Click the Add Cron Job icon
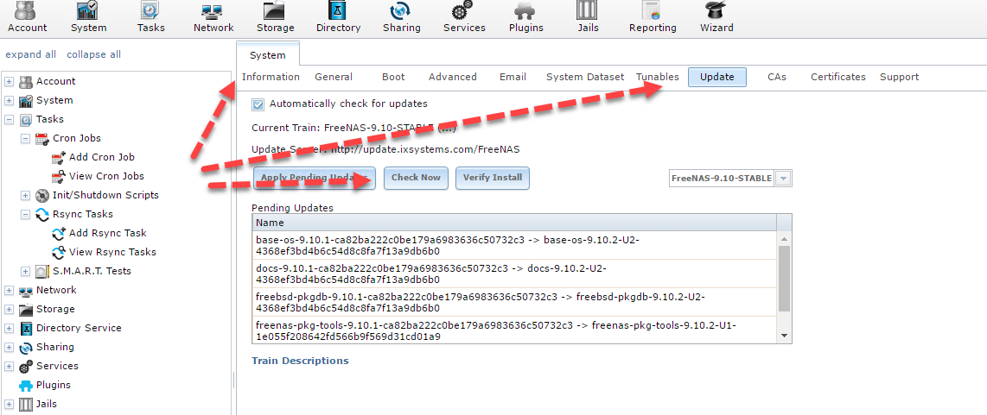 tap(59, 157)
